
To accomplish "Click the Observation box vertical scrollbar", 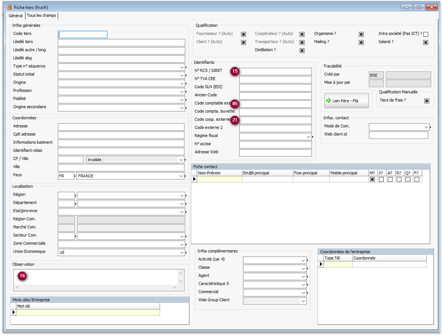I will coord(181,277).
